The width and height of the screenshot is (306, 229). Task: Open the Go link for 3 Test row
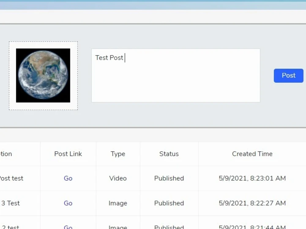pyautogui.click(x=68, y=203)
